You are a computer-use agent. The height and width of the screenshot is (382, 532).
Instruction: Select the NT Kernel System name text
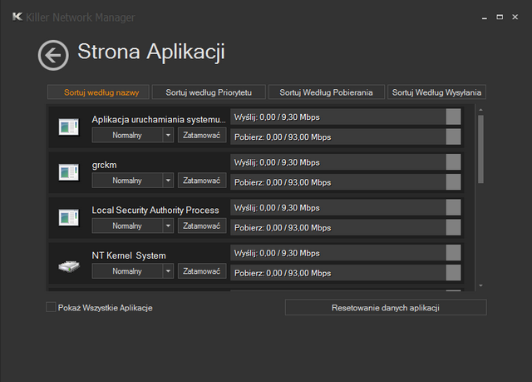(x=129, y=255)
